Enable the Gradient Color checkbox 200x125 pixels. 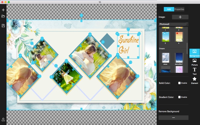(179, 97)
